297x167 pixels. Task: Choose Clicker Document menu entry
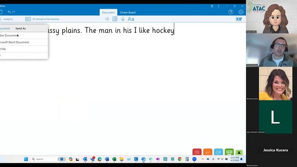point(24,35)
